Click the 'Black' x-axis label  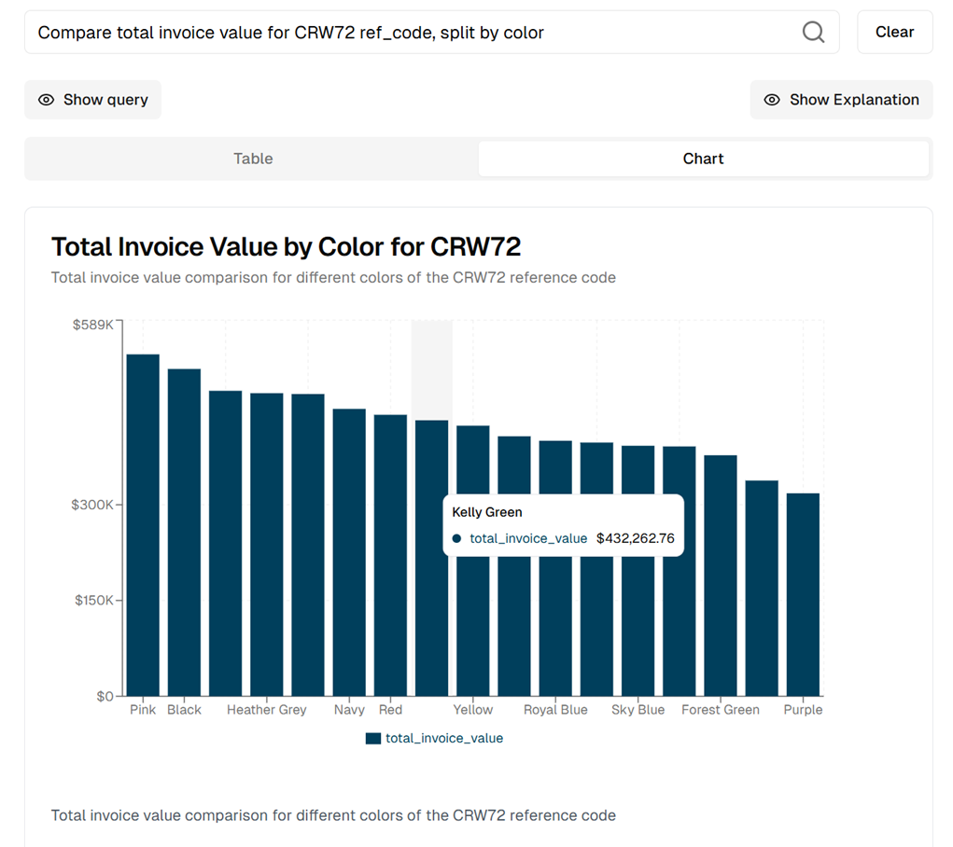click(x=184, y=710)
